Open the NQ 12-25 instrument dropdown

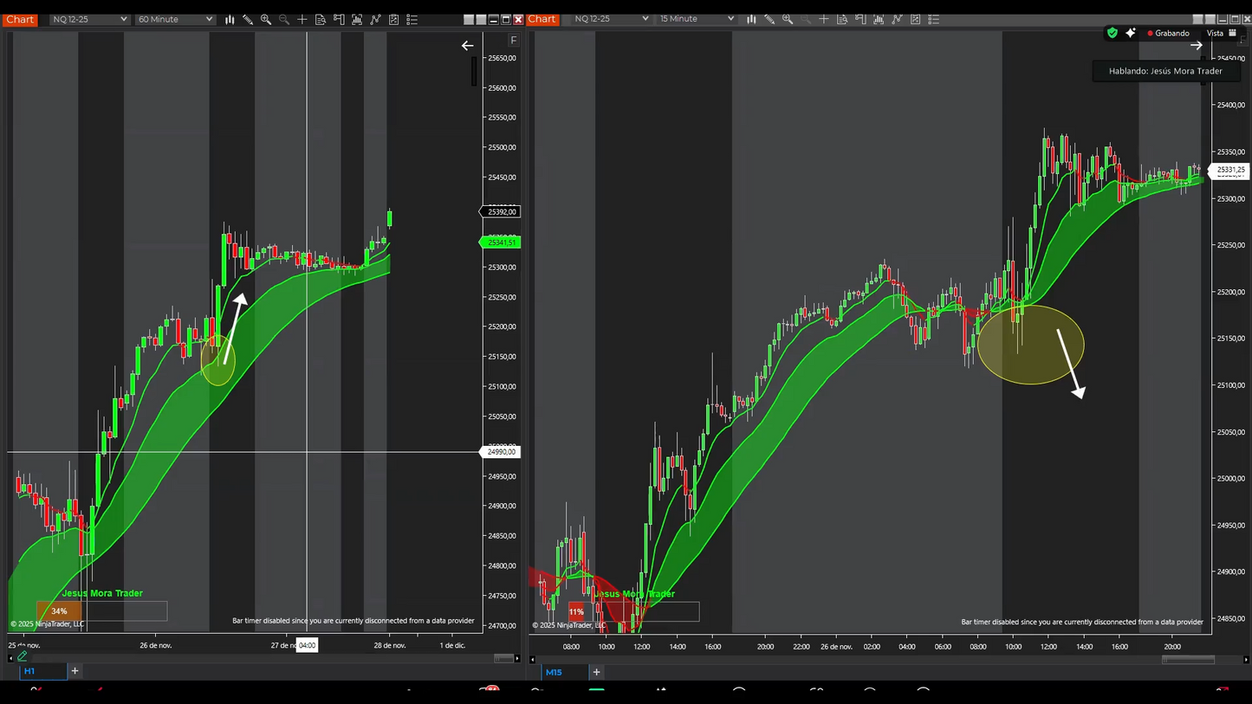[89, 18]
